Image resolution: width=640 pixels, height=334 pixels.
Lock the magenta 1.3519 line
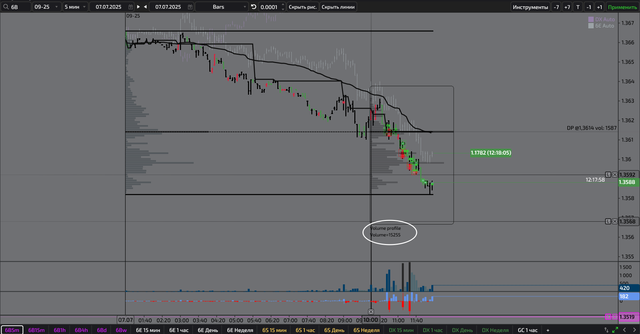pos(608,317)
